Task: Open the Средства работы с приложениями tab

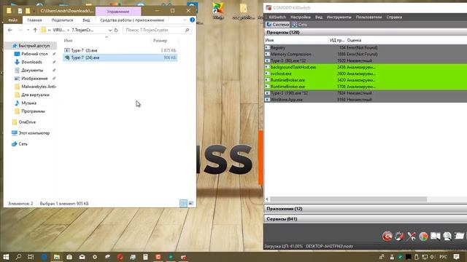Action: pyautogui.click(x=132, y=20)
